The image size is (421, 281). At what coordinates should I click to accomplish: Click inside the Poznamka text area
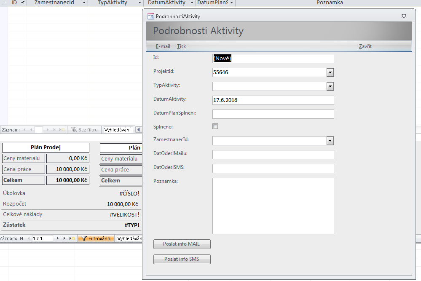(x=273, y=206)
